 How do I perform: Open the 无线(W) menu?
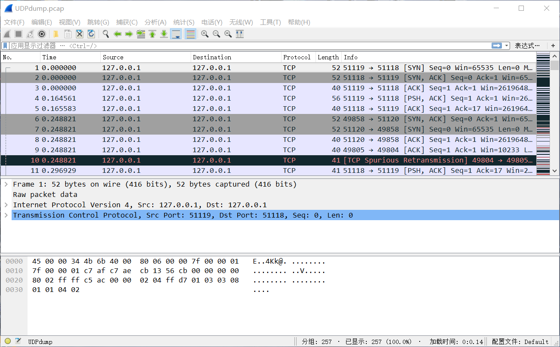[241, 22]
